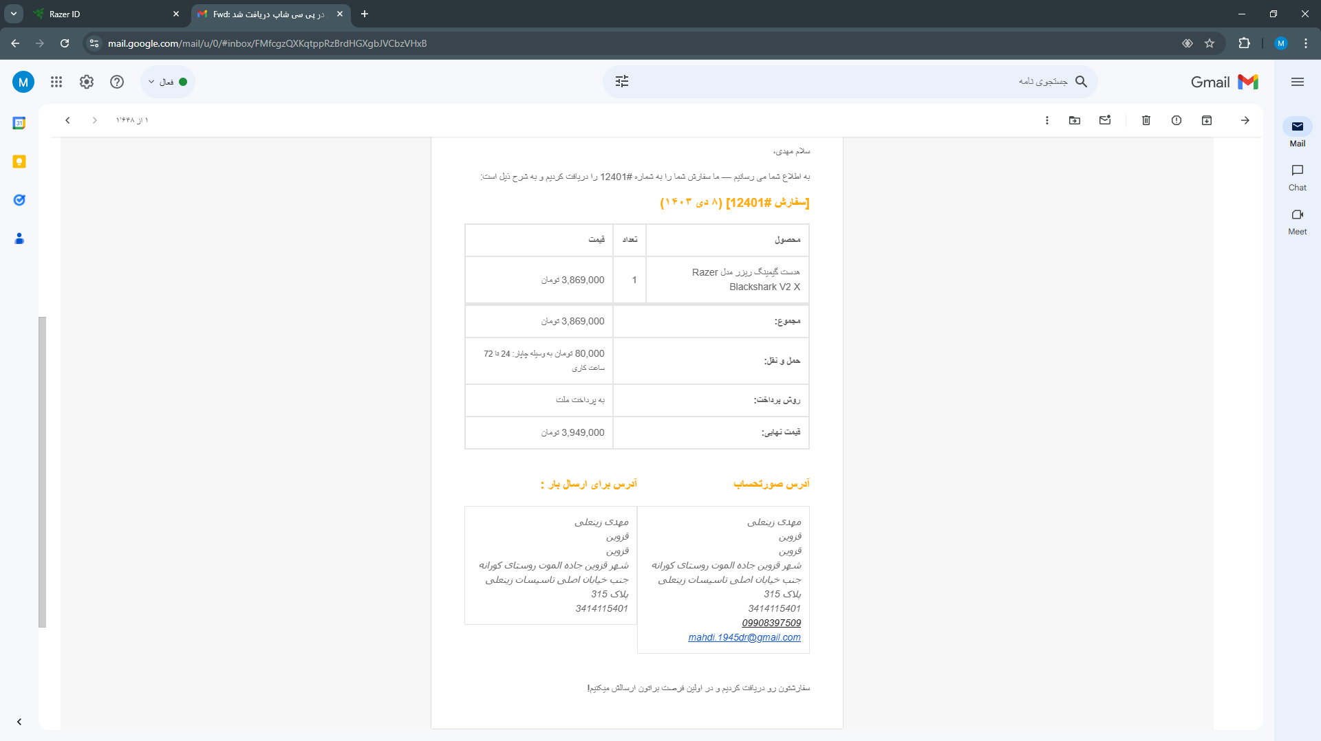Close the Gmail Fwd tab
The height and width of the screenshot is (741, 1321).
click(340, 14)
